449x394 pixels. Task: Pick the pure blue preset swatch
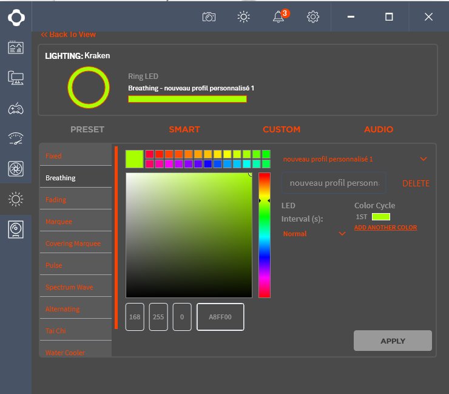208,164
